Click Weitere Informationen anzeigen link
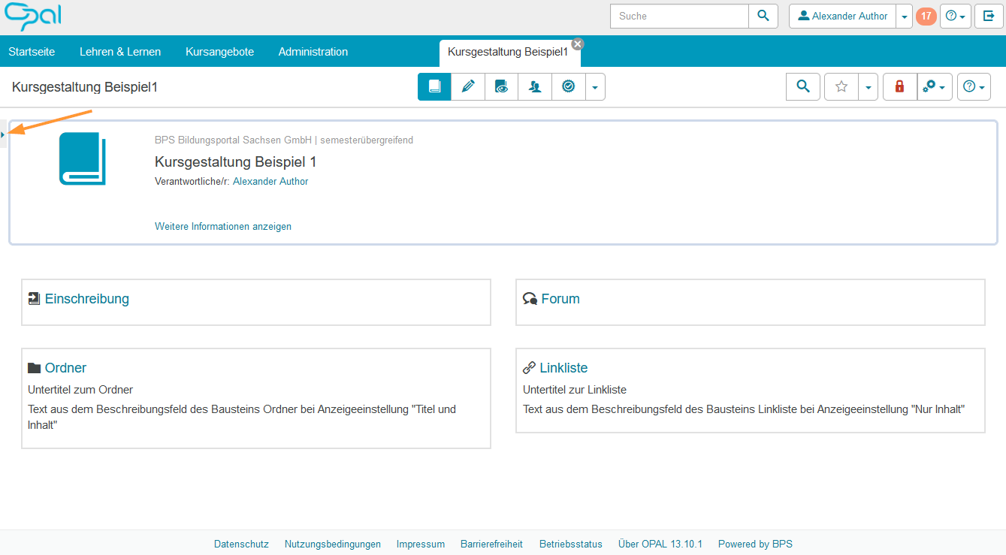Screen dimensions: 1006x555 [x=223, y=226]
